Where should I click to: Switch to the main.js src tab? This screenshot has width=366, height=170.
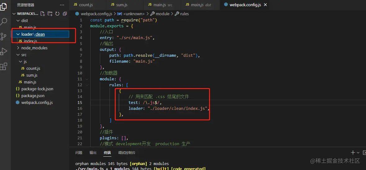(163, 5)
